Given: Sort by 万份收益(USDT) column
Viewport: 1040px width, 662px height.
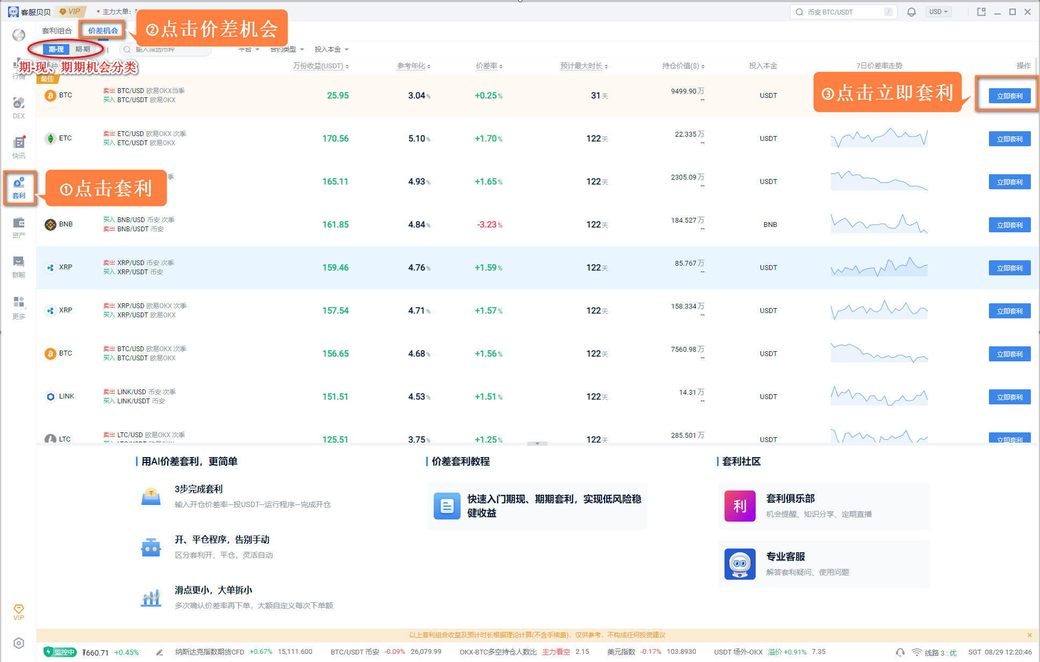Looking at the screenshot, I should (321, 66).
